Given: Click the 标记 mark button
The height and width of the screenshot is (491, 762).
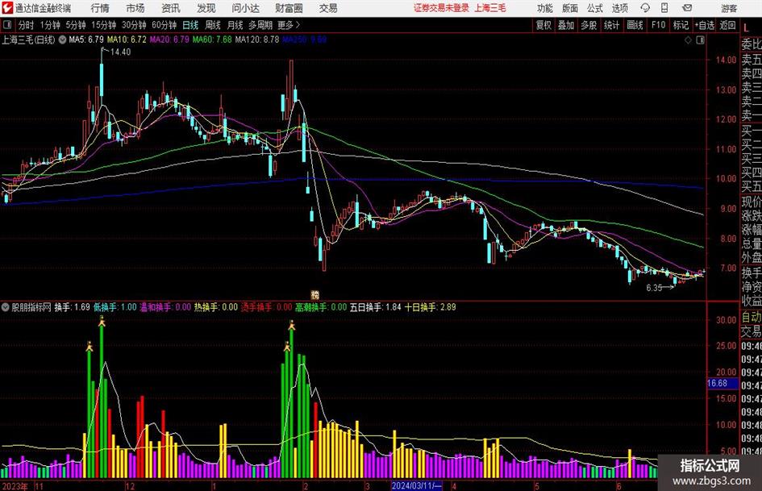Looking at the screenshot, I should 681,25.
